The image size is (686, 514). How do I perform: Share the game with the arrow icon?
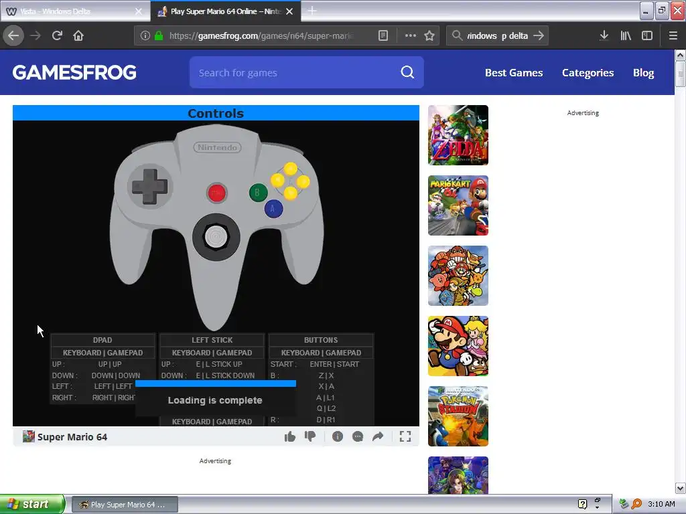click(378, 436)
